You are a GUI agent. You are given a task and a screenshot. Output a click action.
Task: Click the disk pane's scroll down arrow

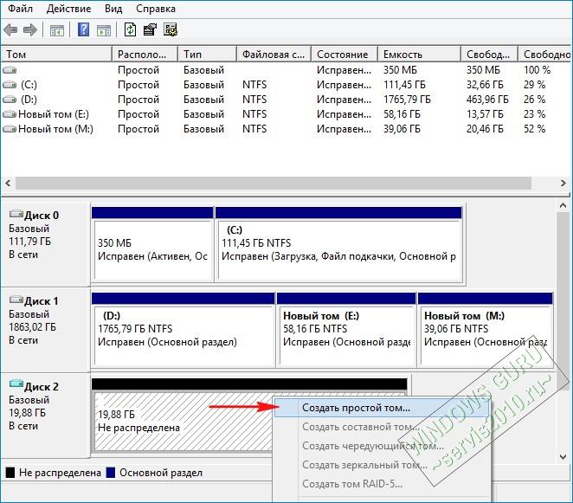click(x=563, y=456)
